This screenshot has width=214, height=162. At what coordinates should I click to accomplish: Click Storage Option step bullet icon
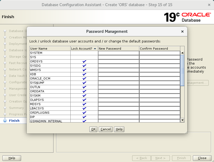5,57
